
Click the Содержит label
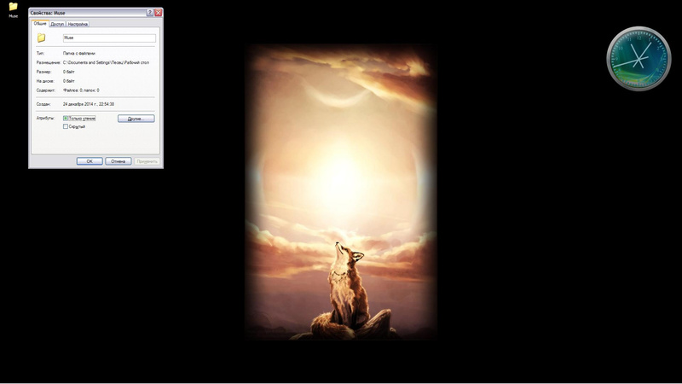[46, 90]
